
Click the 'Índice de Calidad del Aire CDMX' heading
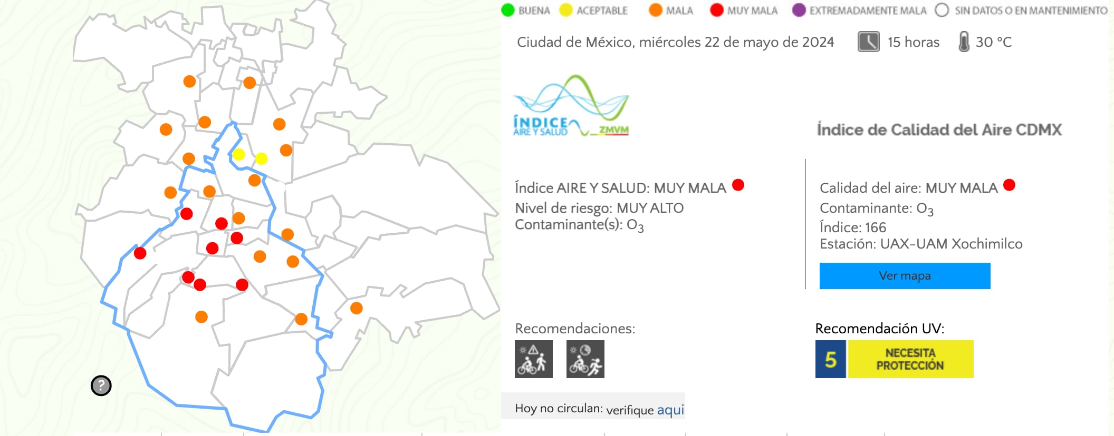[939, 130]
